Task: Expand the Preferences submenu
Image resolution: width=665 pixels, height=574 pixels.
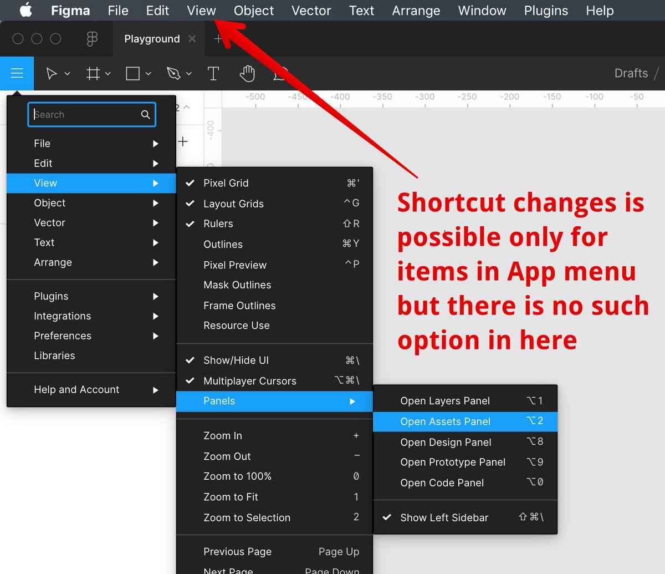Action: click(91, 336)
